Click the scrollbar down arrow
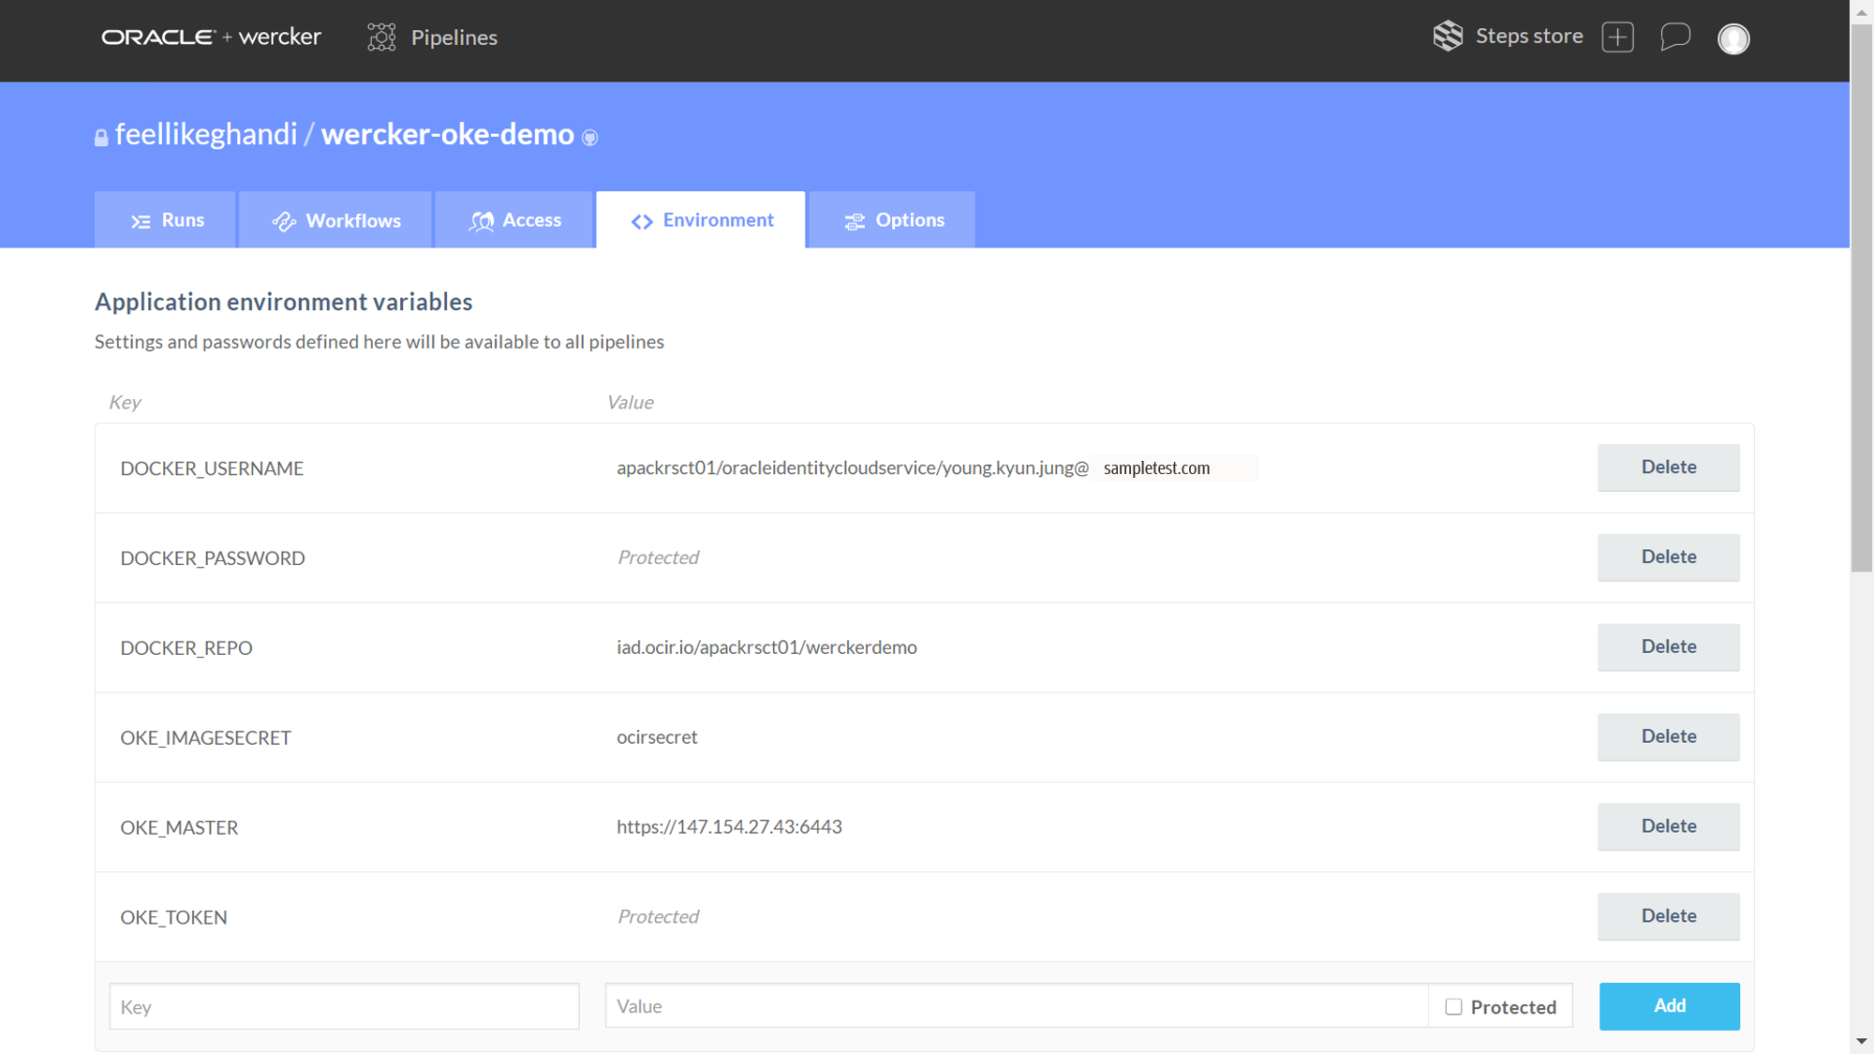Screen dimensions: 1874x1054 pyautogui.click(x=1861, y=1042)
